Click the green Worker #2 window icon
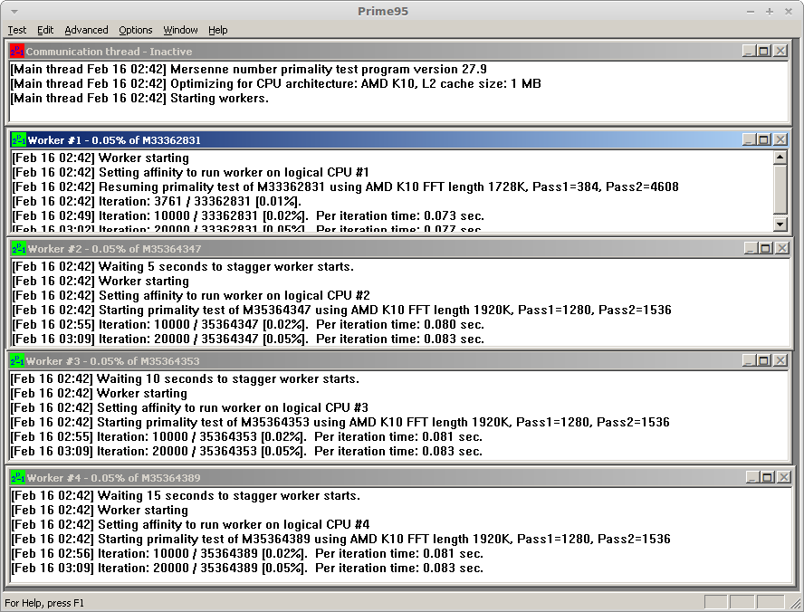This screenshot has height=612, width=804. [x=18, y=248]
